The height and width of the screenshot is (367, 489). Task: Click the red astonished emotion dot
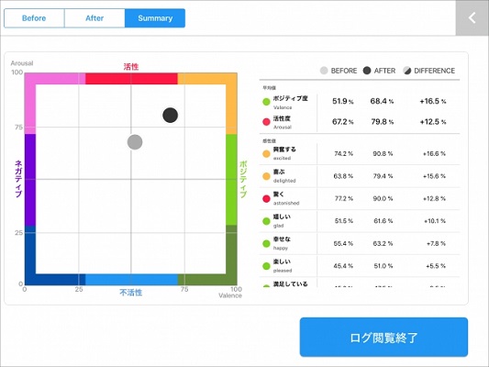[x=266, y=198]
